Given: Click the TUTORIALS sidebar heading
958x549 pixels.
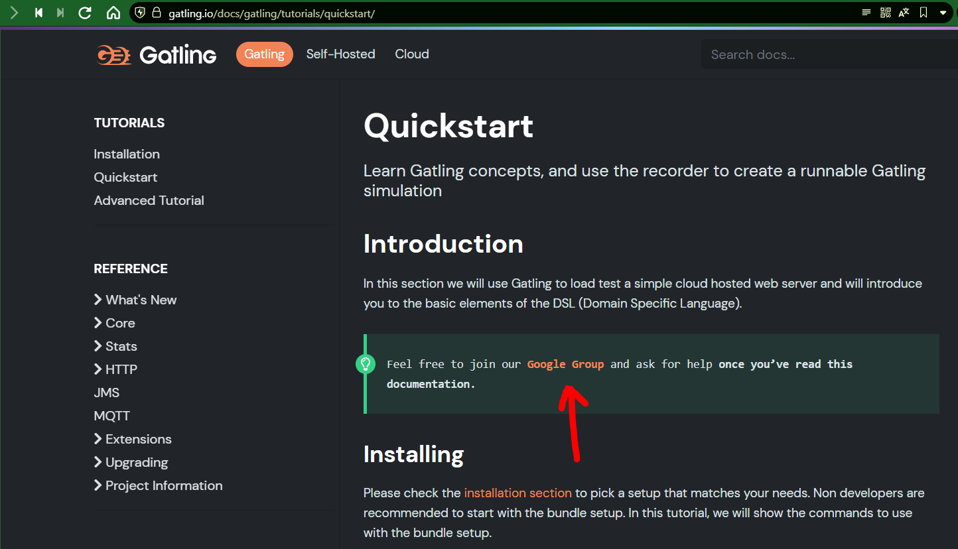Looking at the screenshot, I should 129,123.
